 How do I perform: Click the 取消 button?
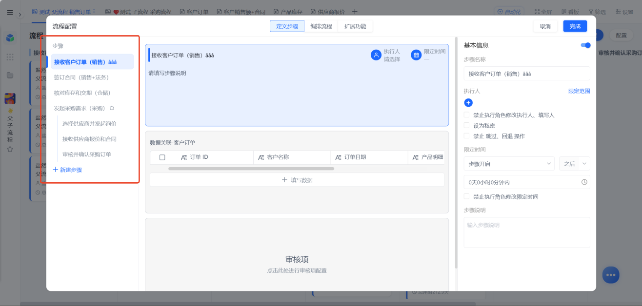tap(545, 26)
